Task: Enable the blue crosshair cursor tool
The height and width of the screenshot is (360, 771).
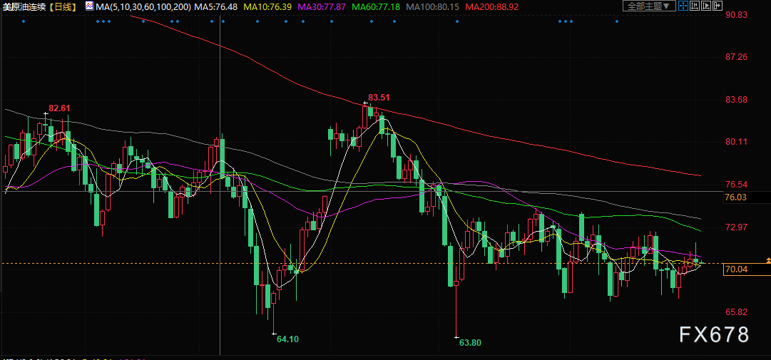Action: pos(683,6)
